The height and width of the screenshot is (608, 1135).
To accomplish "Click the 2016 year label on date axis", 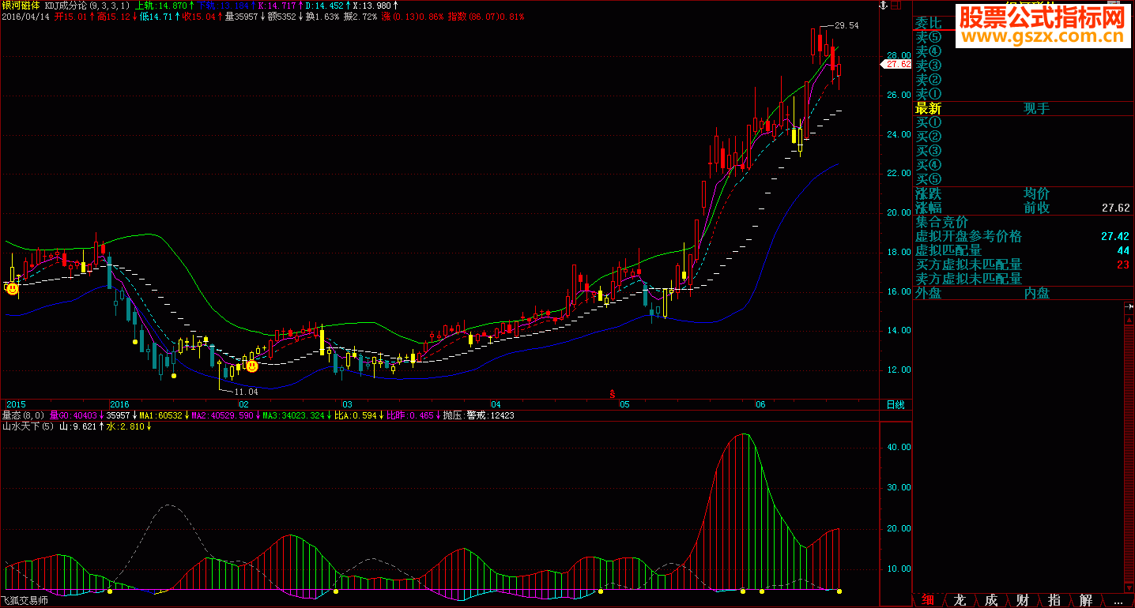I will [x=120, y=404].
